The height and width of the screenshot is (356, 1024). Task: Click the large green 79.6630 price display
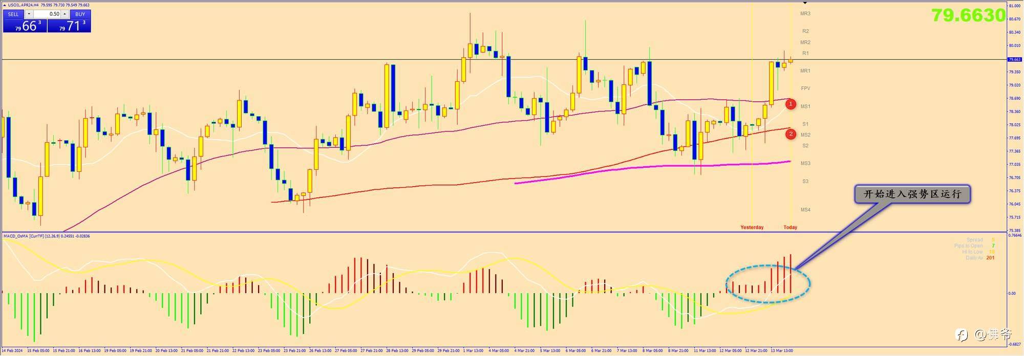pos(968,15)
